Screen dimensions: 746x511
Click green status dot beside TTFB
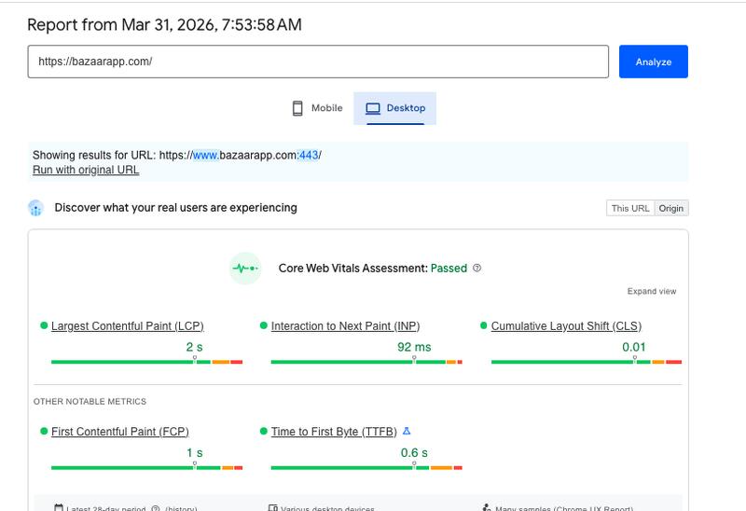click(x=264, y=431)
